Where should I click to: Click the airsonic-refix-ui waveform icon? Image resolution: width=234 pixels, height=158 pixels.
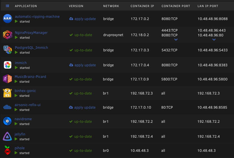[7, 107]
